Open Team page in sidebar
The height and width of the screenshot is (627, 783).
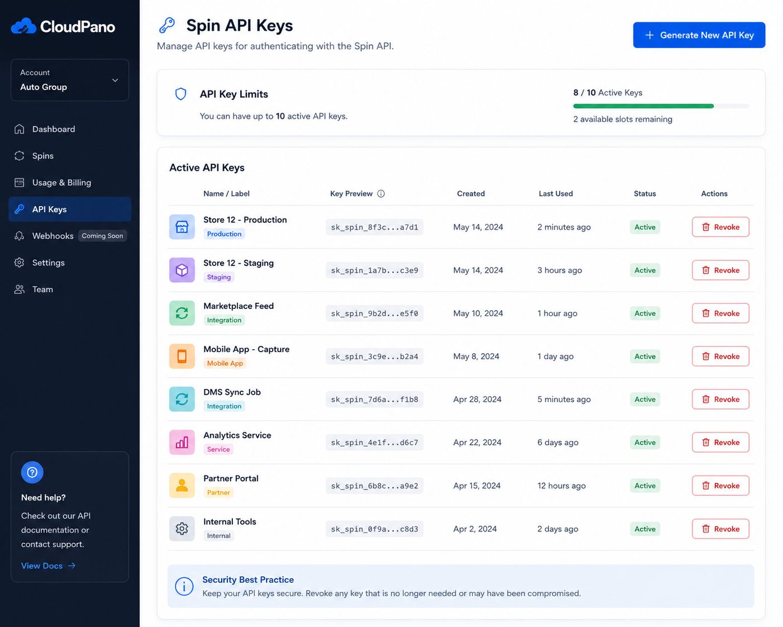70,289
